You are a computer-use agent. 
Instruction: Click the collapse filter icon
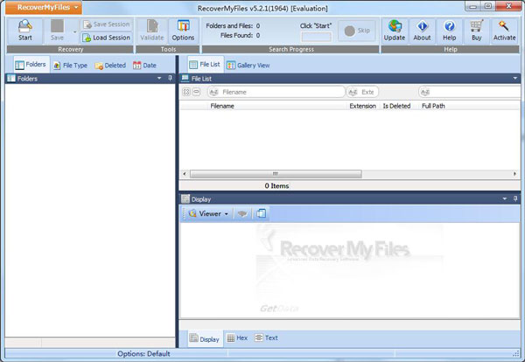[x=197, y=92]
